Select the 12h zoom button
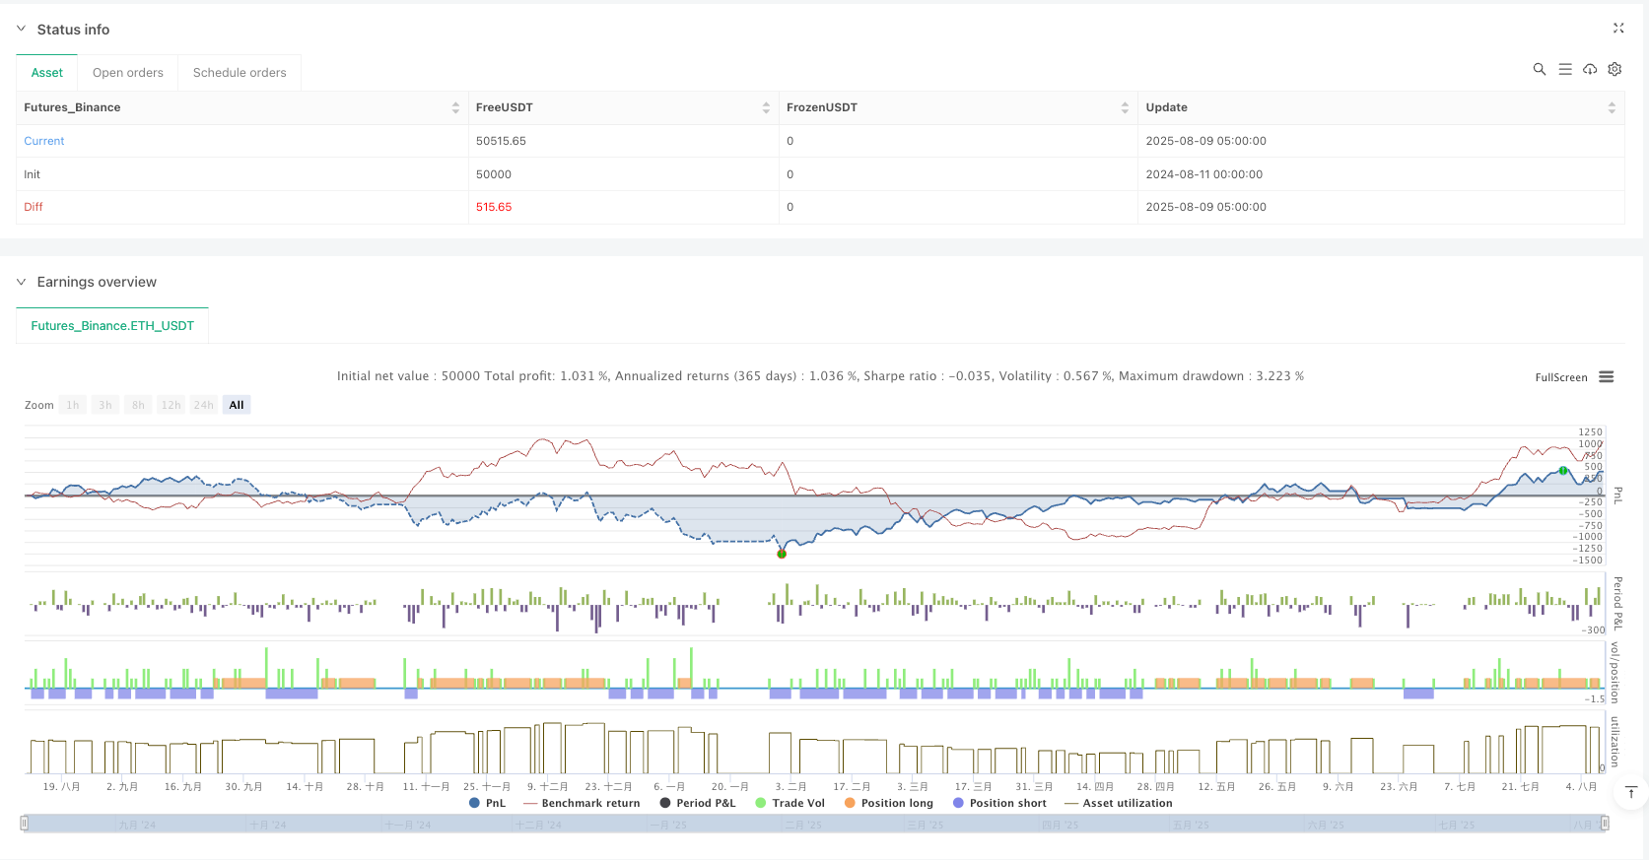This screenshot has width=1649, height=860. point(172,405)
